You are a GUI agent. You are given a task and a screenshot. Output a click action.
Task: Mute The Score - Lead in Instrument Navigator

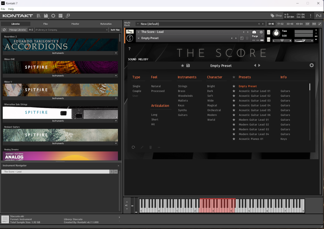point(116,172)
